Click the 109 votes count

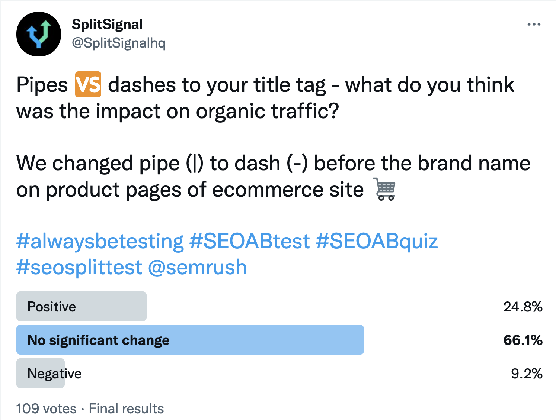click(46, 408)
